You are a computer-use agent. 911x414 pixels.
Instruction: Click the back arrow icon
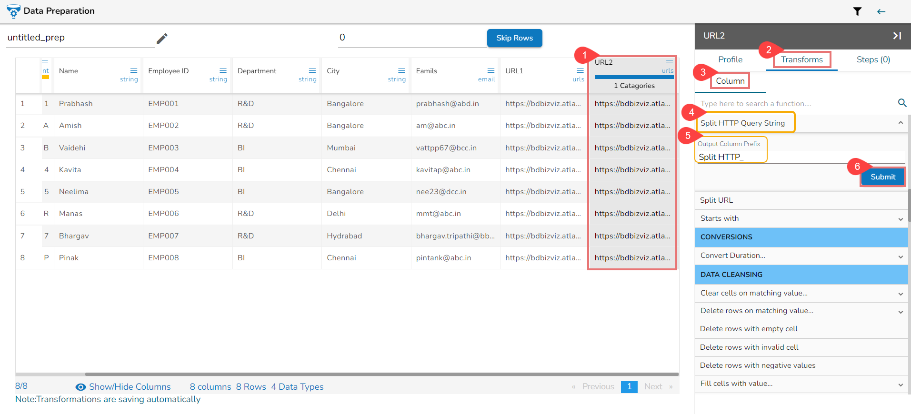(x=881, y=11)
